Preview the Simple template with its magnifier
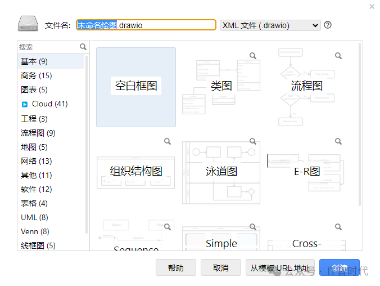Viewport: 380px width, 286px height. [253, 227]
